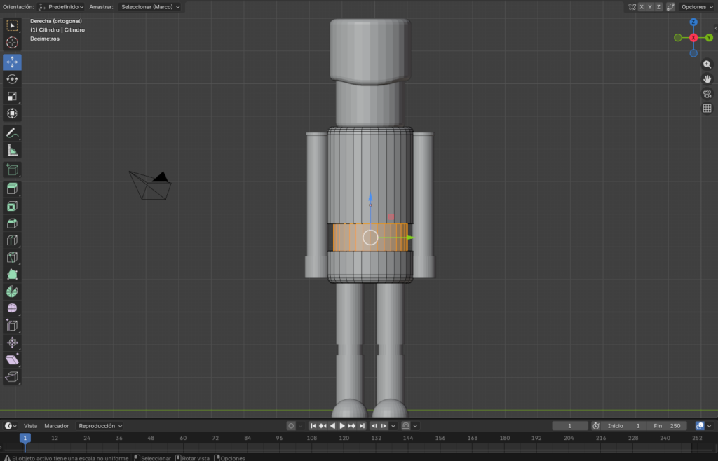The height and width of the screenshot is (461, 718).
Task: Toggle X axis mirror
Action: coord(641,6)
